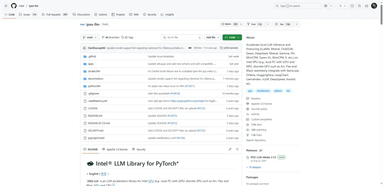Screen dimensions: 383x186
Task: Click the GitHub Octocat logo
Action: click(x=14, y=6)
